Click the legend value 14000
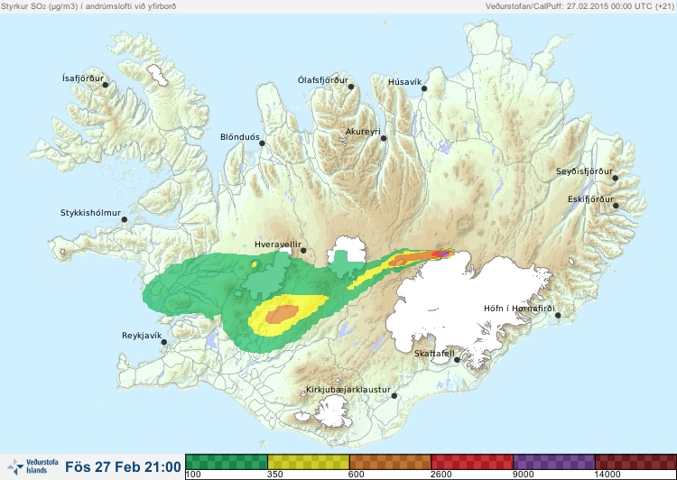This screenshot has height=480, width=677. (x=607, y=475)
